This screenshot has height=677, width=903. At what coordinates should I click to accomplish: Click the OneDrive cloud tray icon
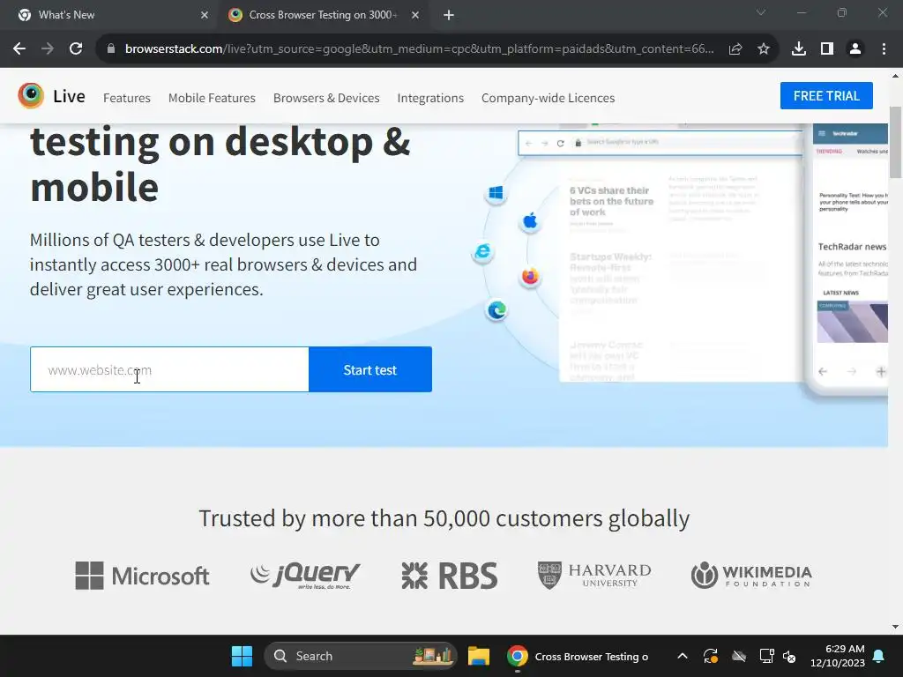tap(739, 656)
